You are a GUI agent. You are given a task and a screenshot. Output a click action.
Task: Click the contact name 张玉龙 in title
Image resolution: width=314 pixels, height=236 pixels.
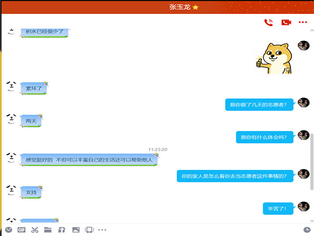180,7
